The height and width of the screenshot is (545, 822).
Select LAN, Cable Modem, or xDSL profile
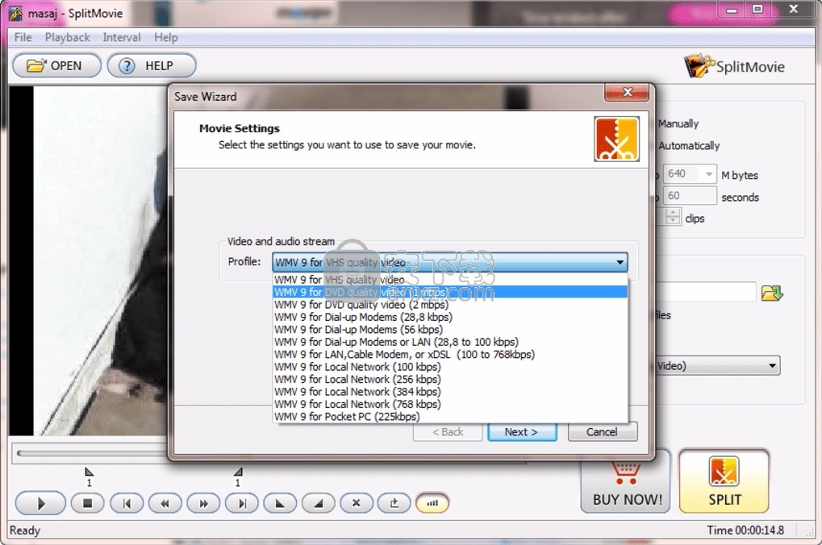[450, 354]
